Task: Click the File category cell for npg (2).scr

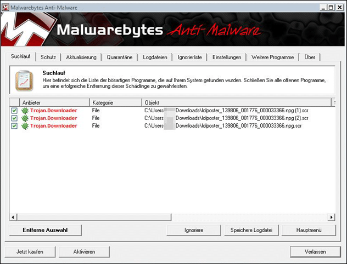Action: (96, 118)
